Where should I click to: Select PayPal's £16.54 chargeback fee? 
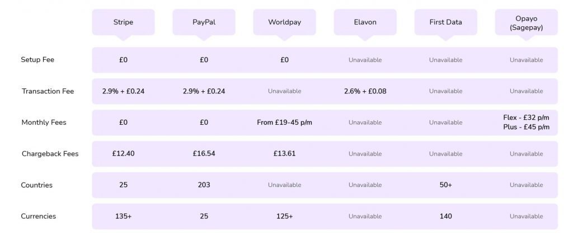point(204,154)
